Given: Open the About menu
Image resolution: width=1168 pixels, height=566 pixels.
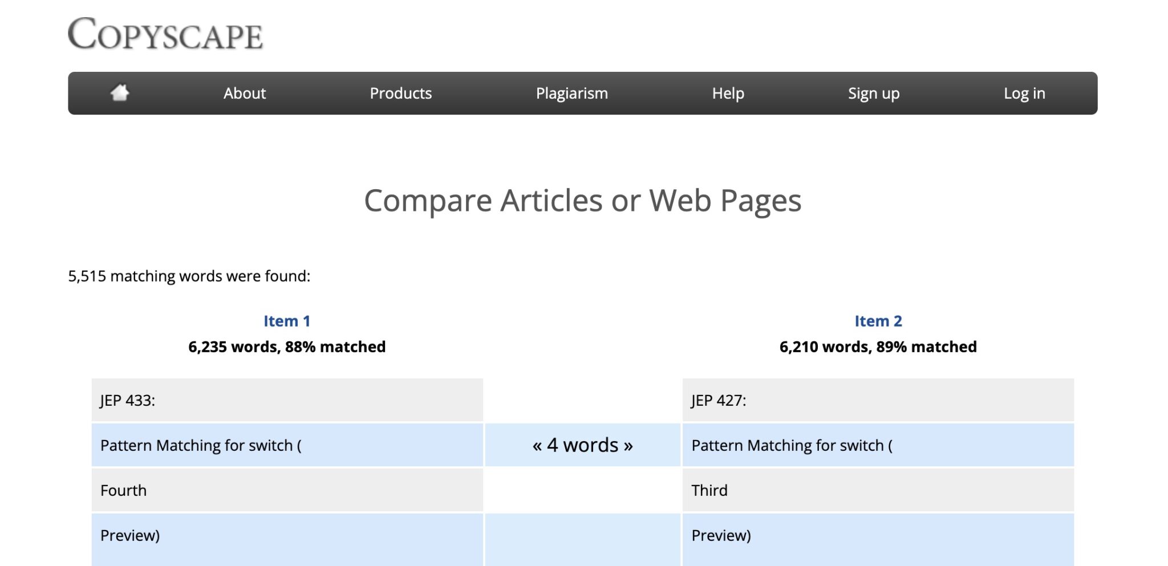Looking at the screenshot, I should tap(244, 93).
